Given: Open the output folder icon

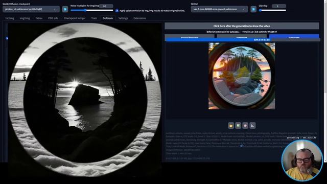Looking at the screenshot, I should pos(231,126).
